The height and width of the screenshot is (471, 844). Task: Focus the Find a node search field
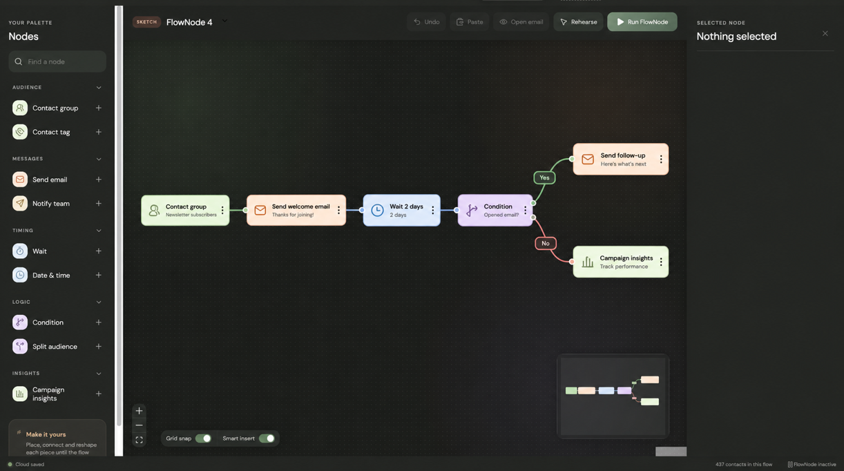pyautogui.click(x=57, y=61)
